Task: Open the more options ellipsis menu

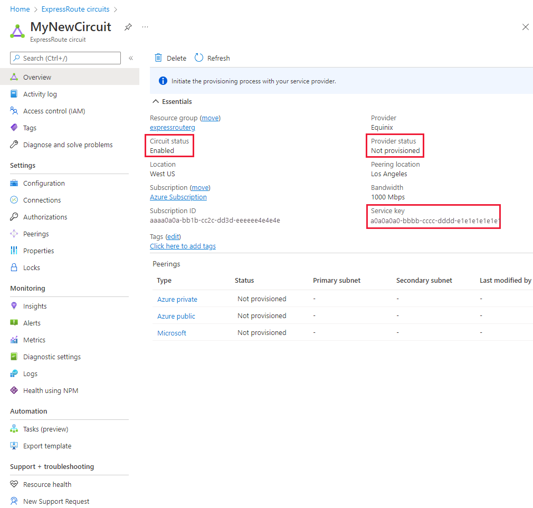Action: point(145,27)
